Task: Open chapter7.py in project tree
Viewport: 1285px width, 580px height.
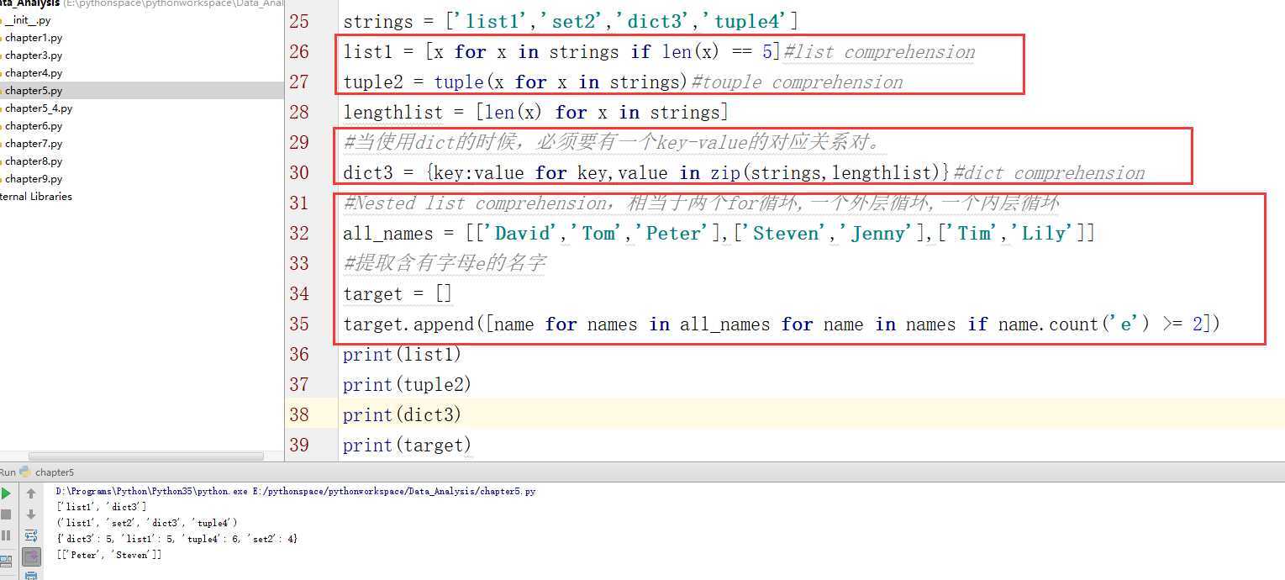Action: [x=33, y=144]
